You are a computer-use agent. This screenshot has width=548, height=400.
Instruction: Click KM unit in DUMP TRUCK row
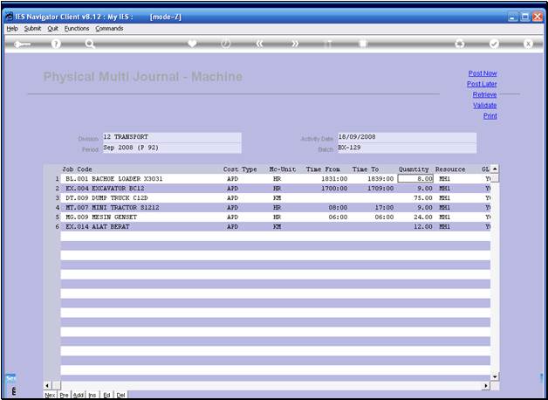click(277, 198)
